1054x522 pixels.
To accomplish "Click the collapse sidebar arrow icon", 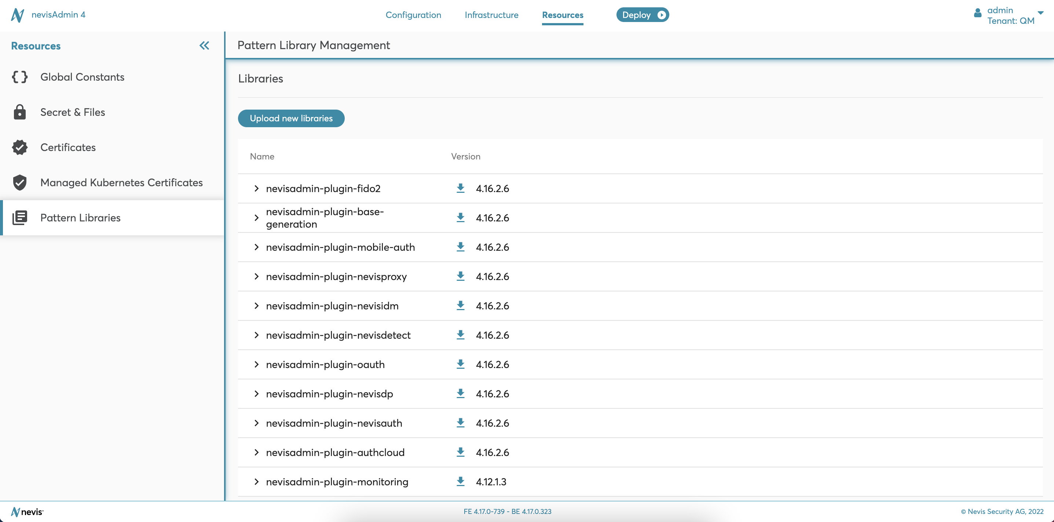I will (x=204, y=46).
